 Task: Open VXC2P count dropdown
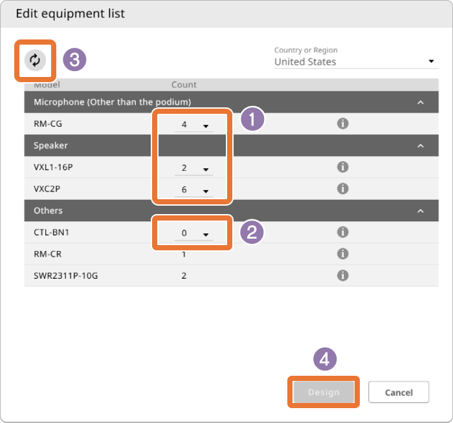coord(194,190)
